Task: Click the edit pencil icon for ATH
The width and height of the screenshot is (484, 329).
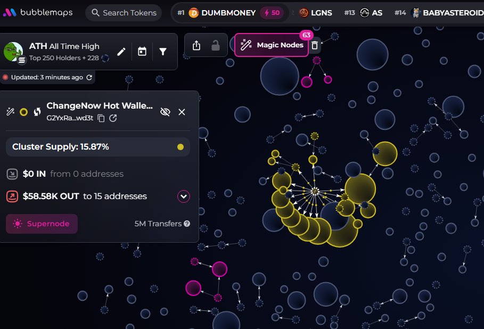Action: pyautogui.click(x=121, y=52)
